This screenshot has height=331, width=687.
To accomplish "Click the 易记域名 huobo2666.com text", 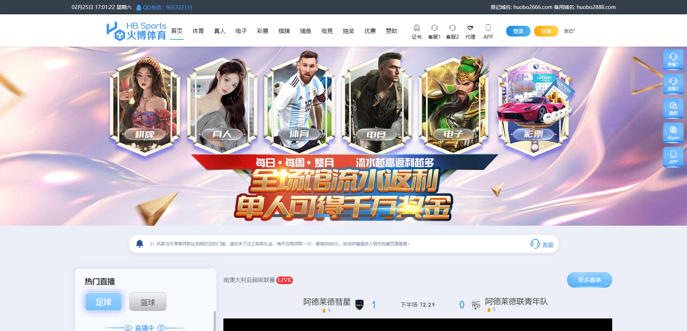I will click(x=521, y=7).
